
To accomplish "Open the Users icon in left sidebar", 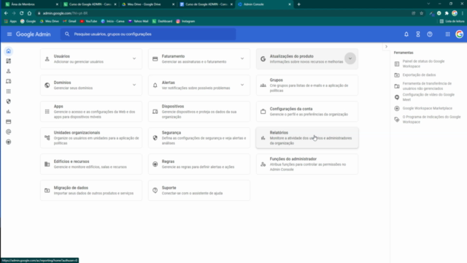I will click(8, 72).
